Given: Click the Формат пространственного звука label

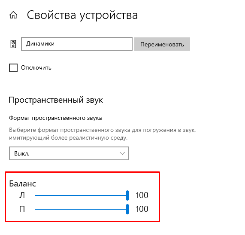Looking at the screenshot, I should click(x=55, y=118).
